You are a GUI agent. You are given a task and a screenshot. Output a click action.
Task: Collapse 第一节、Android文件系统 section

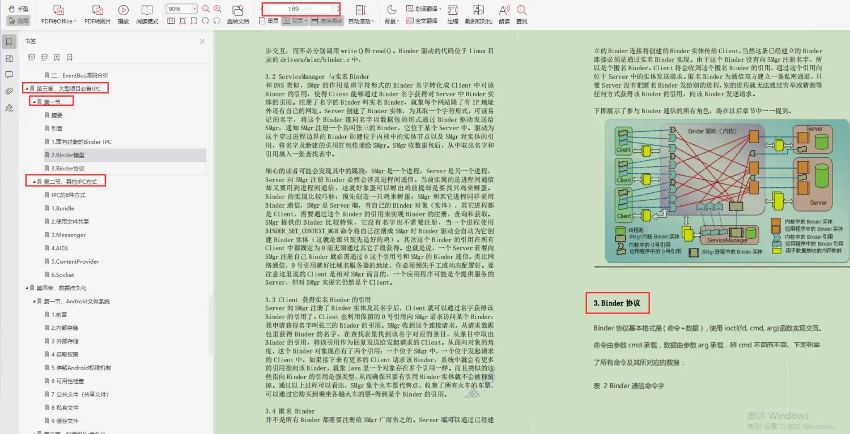[x=33, y=302]
